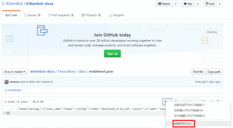
Task: Open the Projects tab
Action: pyautogui.click(x=91, y=15)
